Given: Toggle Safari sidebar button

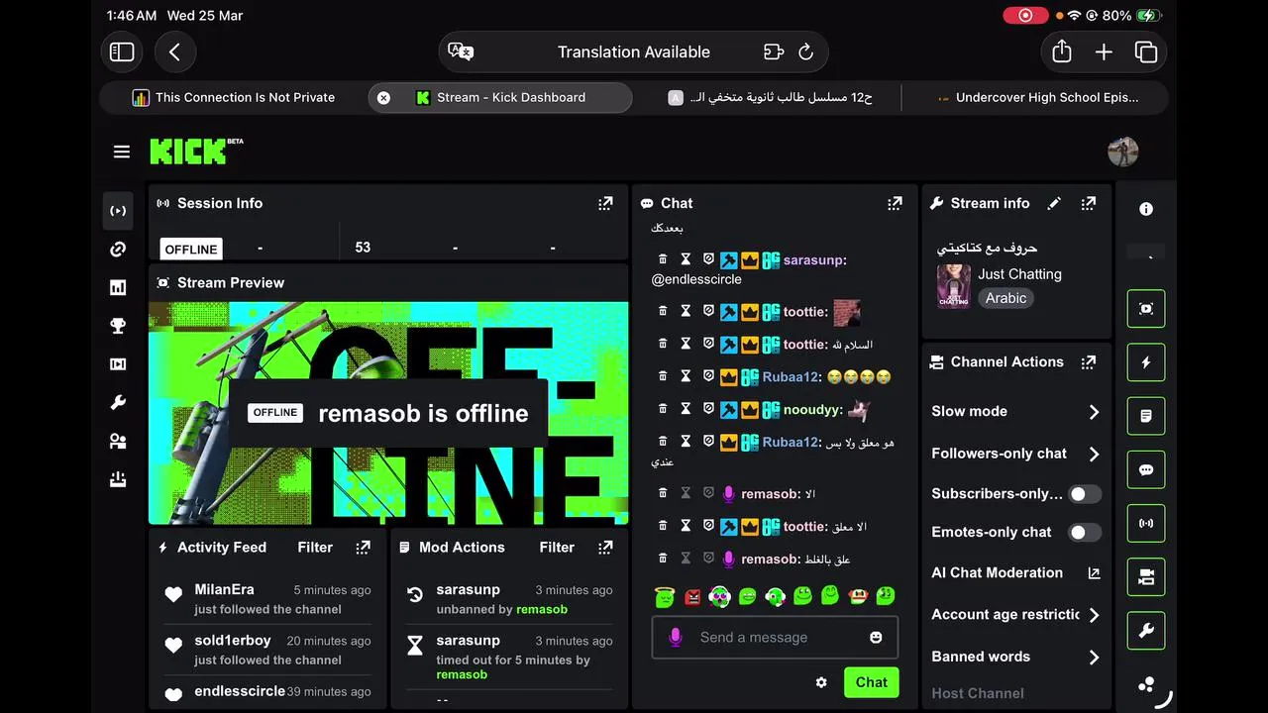Looking at the screenshot, I should pos(122,52).
